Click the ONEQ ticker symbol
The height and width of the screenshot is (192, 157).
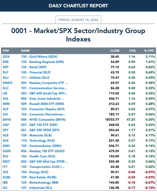(8, 83)
